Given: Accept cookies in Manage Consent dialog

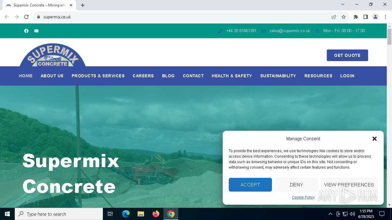Looking at the screenshot, I should (x=250, y=185).
